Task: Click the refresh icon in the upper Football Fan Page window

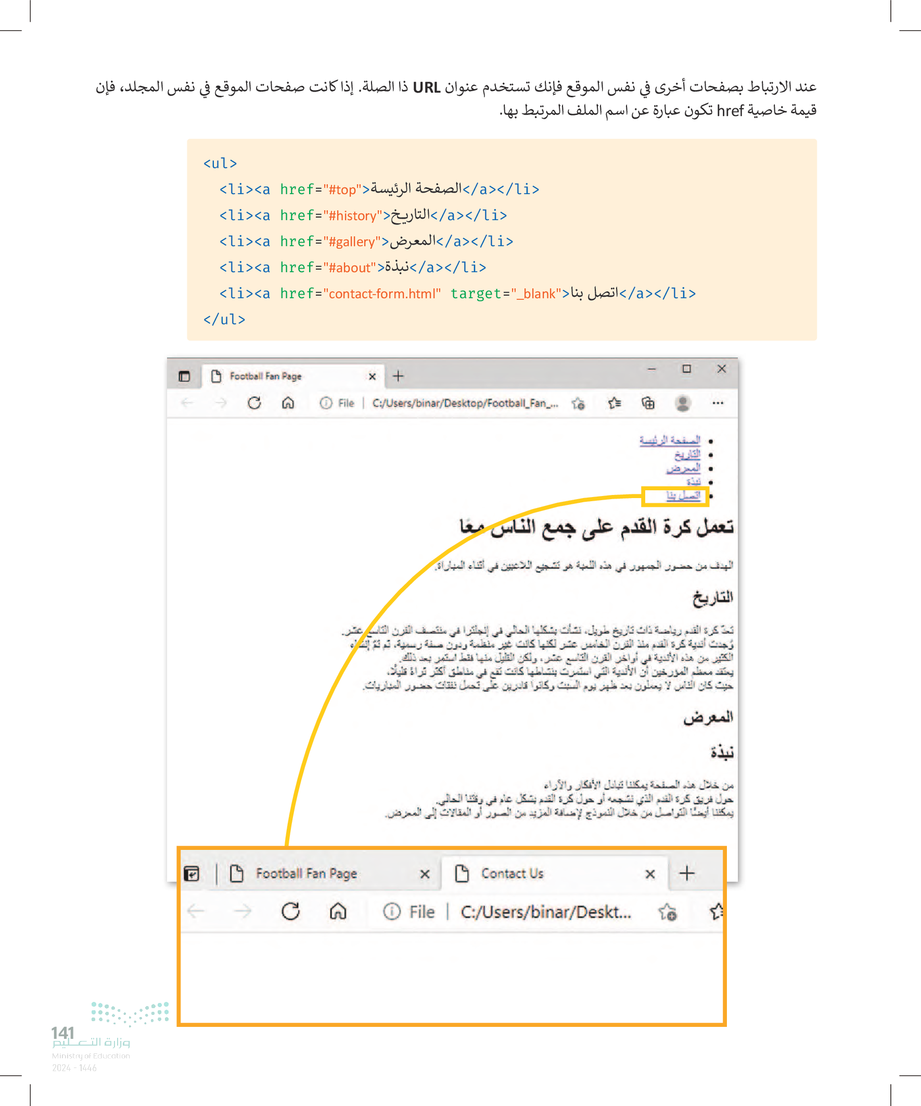Action: [254, 403]
